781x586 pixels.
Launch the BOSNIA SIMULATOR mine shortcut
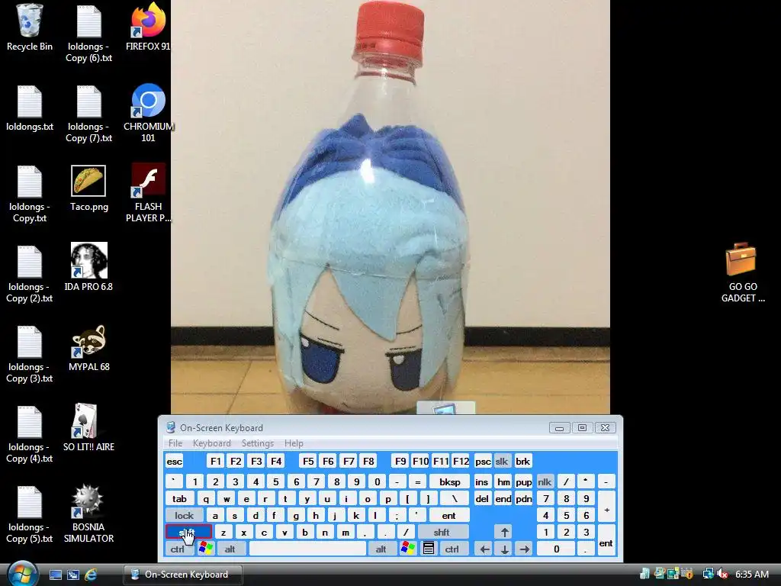[x=88, y=514]
